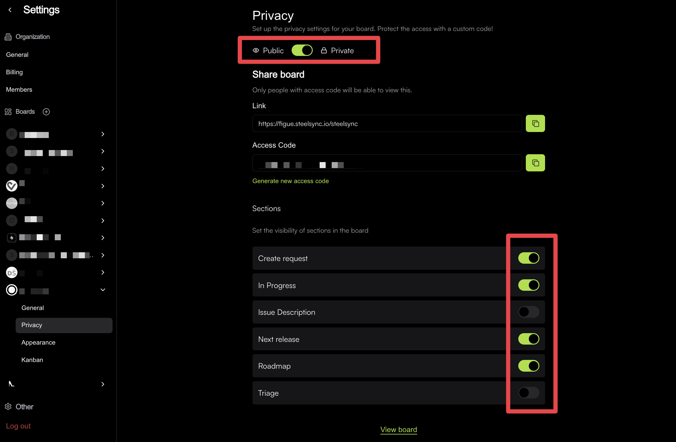676x442 pixels.
Task: Click the checkmark-logo board avatar in sidebar
Action: (11, 186)
